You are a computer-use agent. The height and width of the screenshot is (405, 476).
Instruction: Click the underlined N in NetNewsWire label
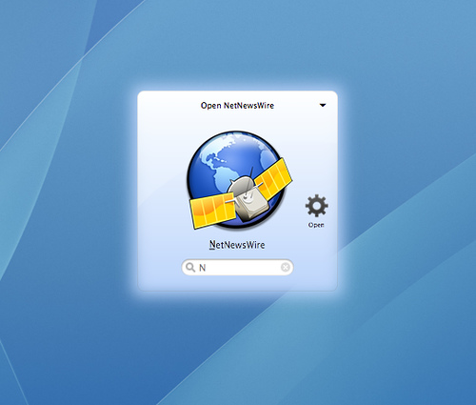[x=212, y=245]
